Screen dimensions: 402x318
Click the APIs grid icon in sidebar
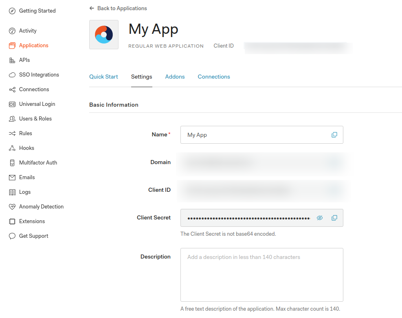coord(12,60)
